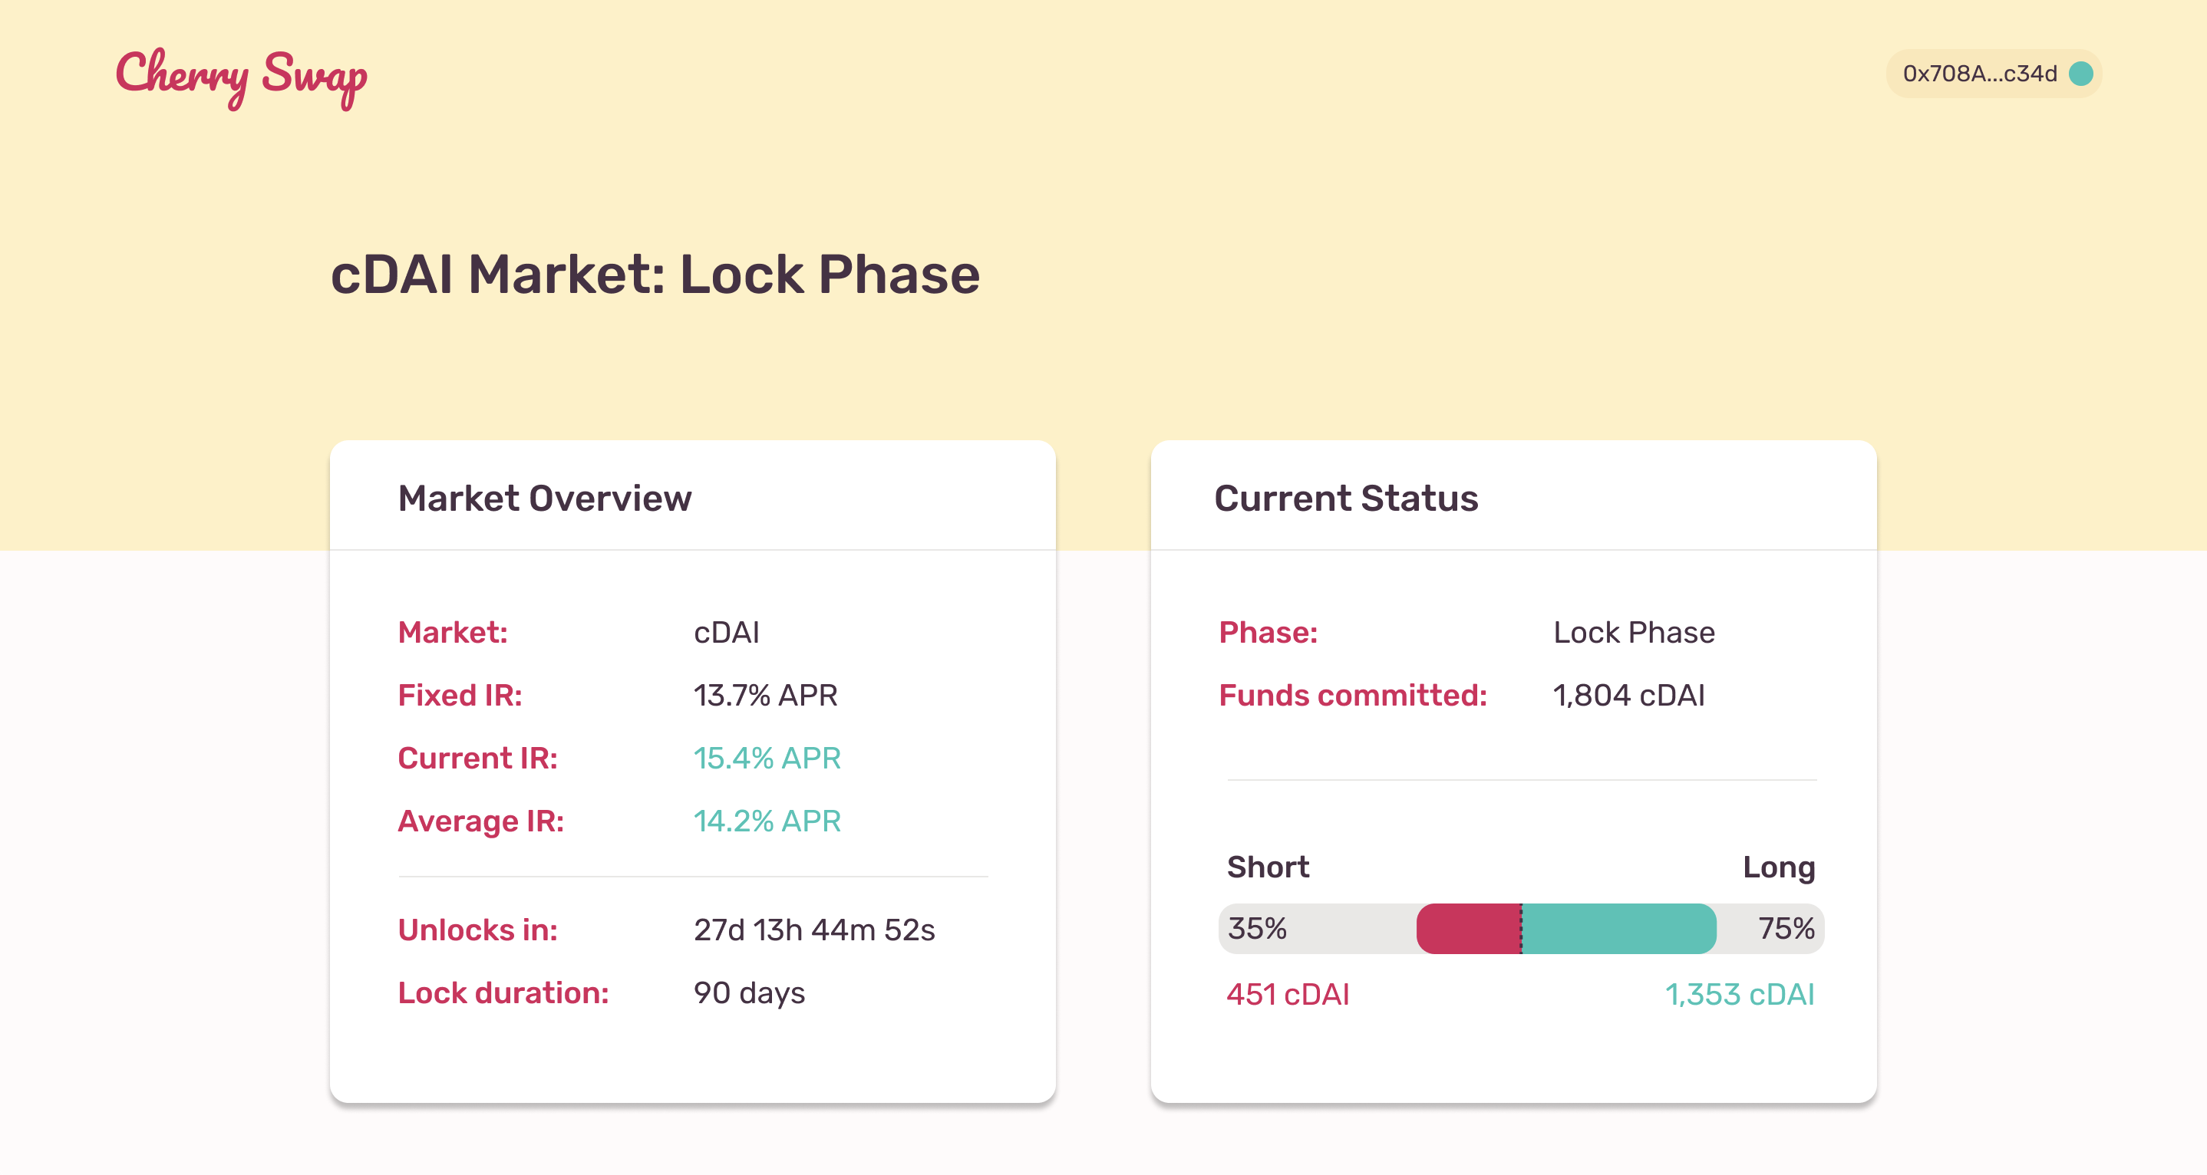Click the 35% label on the bar
The height and width of the screenshot is (1175, 2207).
[x=1257, y=928]
